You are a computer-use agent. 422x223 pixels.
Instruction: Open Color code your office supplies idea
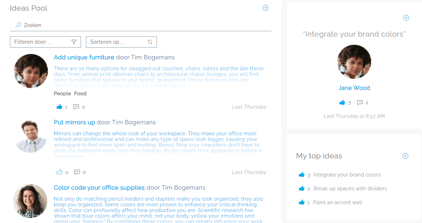tap(99, 187)
